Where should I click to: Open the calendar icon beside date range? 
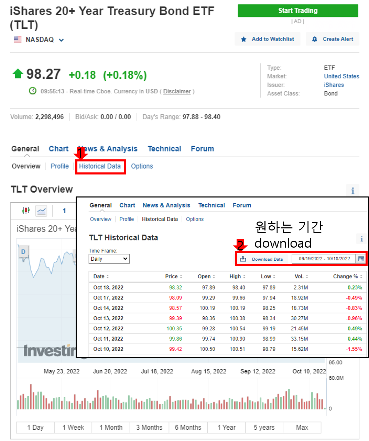tap(361, 259)
